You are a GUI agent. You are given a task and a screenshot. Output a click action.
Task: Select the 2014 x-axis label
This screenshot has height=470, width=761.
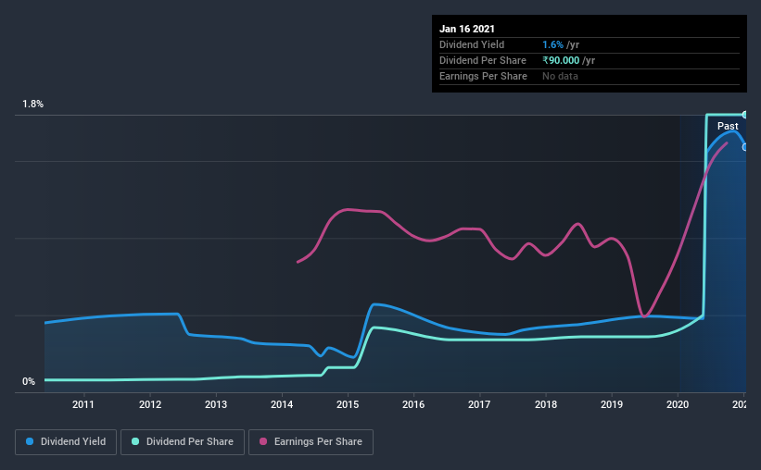tap(282, 404)
